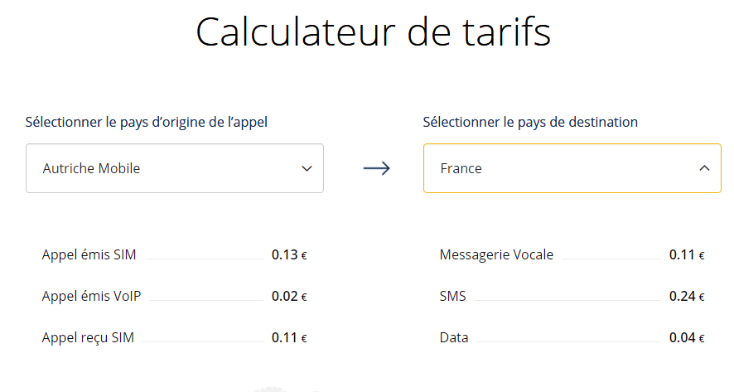This screenshot has width=734, height=392.
Task: Click the 0.13 € price for Appel émis SIM
Action: click(x=289, y=254)
